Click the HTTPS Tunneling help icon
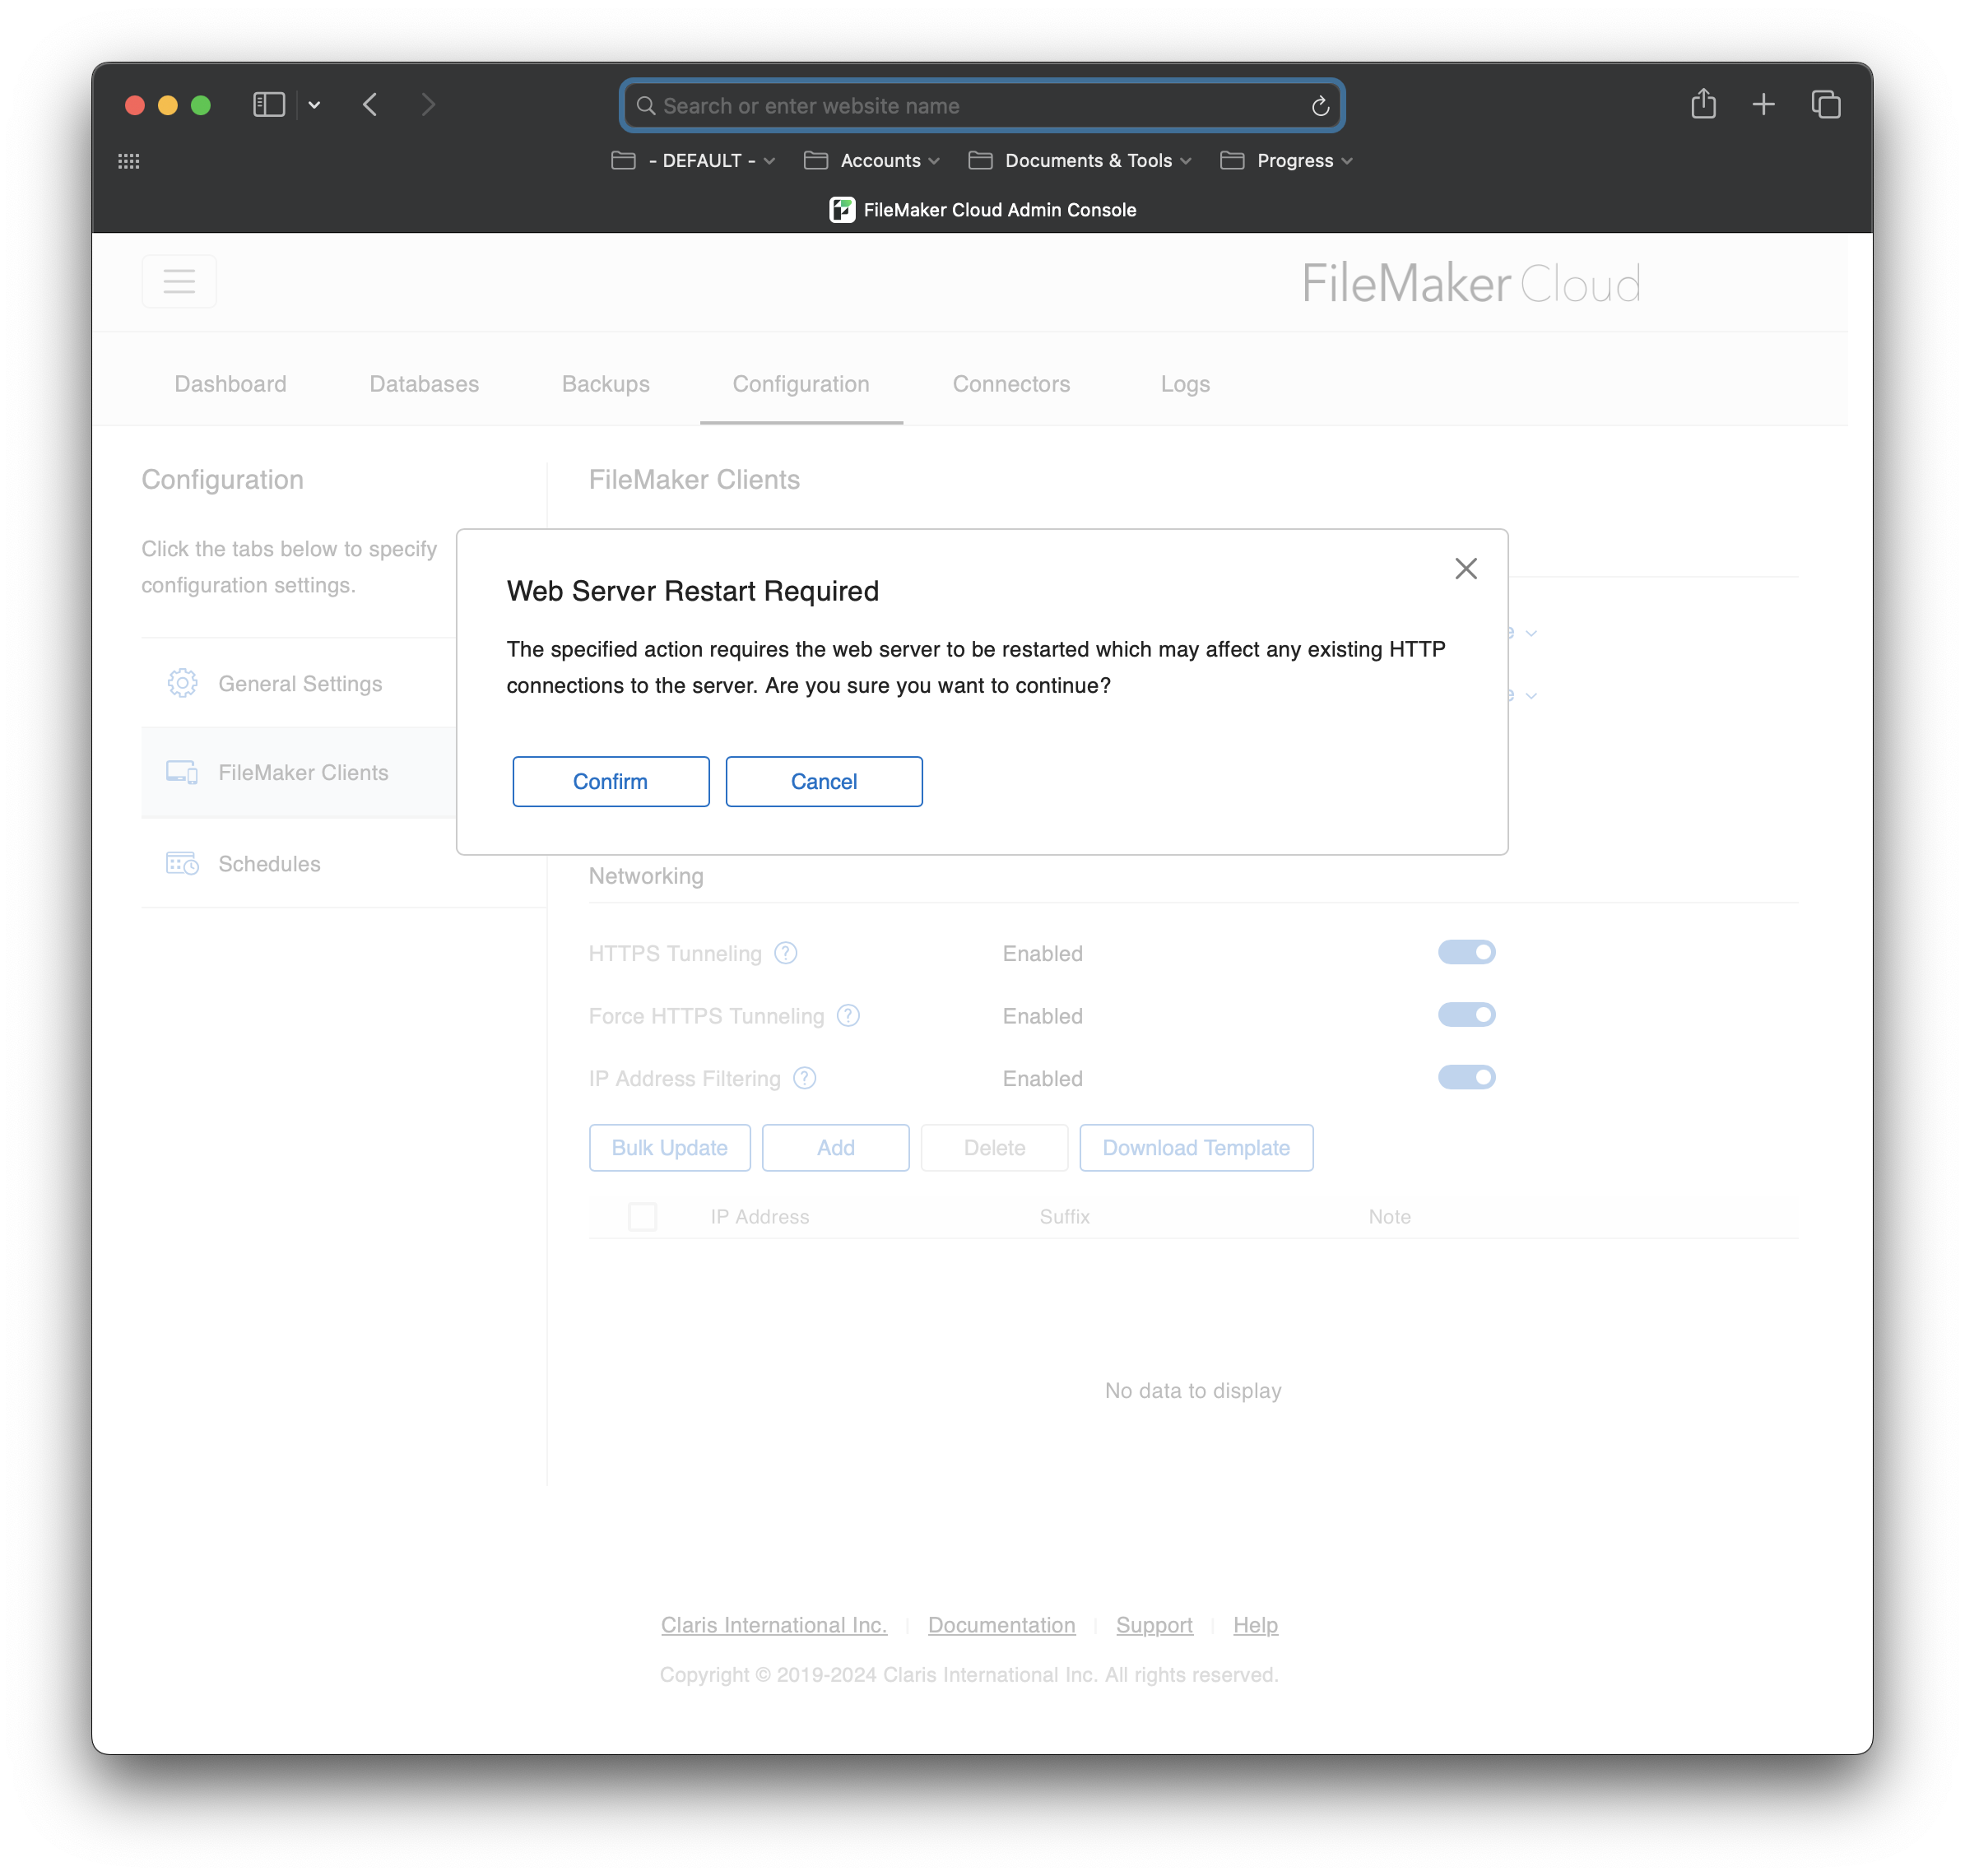This screenshot has height=1876, width=1965. pyautogui.click(x=786, y=953)
